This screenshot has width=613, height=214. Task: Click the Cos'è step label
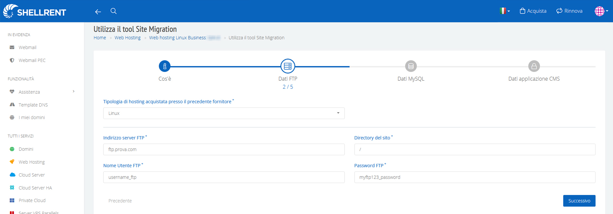pos(165,79)
